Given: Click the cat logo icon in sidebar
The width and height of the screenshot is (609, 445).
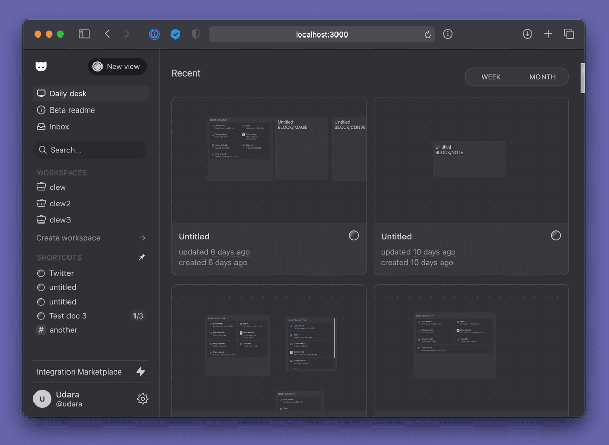Looking at the screenshot, I should coord(41,66).
